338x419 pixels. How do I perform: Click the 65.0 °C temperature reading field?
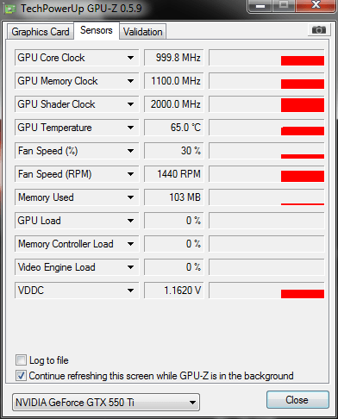point(174,128)
